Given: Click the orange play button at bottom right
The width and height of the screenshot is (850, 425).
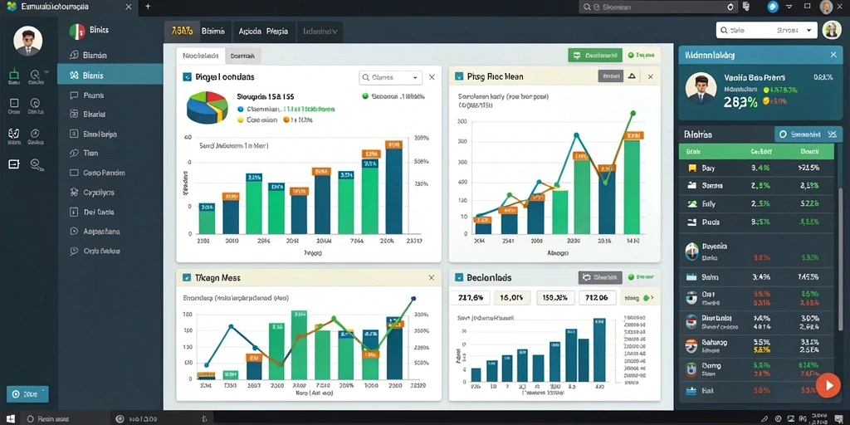Looking at the screenshot, I should click(828, 385).
